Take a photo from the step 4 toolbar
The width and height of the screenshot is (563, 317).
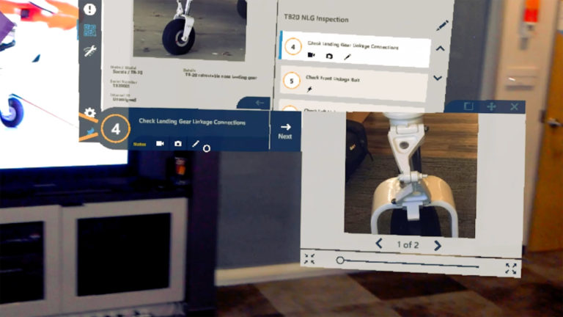tap(177, 143)
